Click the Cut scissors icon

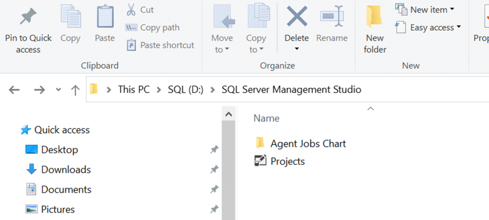[x=131, y=10]
